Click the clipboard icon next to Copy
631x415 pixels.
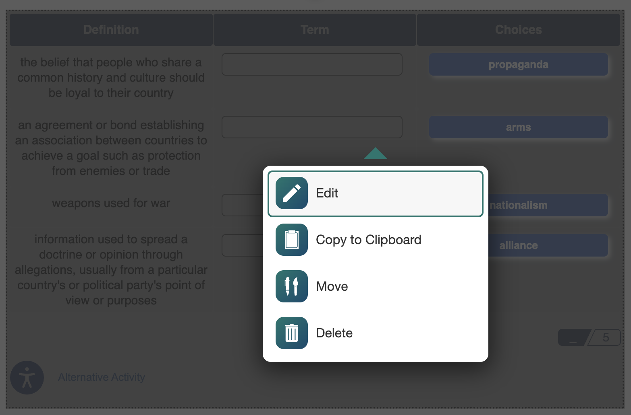click(291, 240)
